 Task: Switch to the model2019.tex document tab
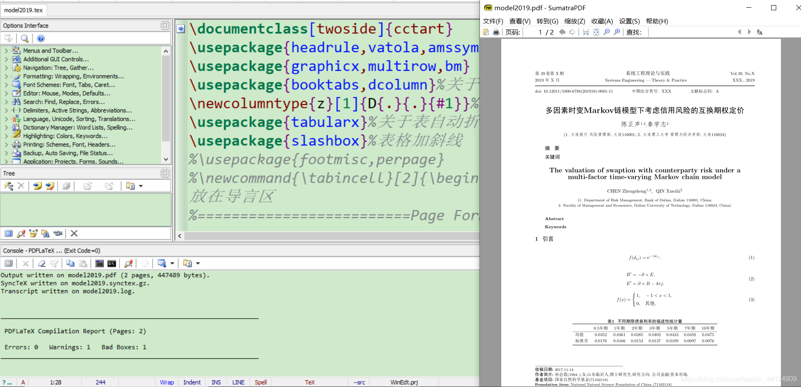point(23,10)
